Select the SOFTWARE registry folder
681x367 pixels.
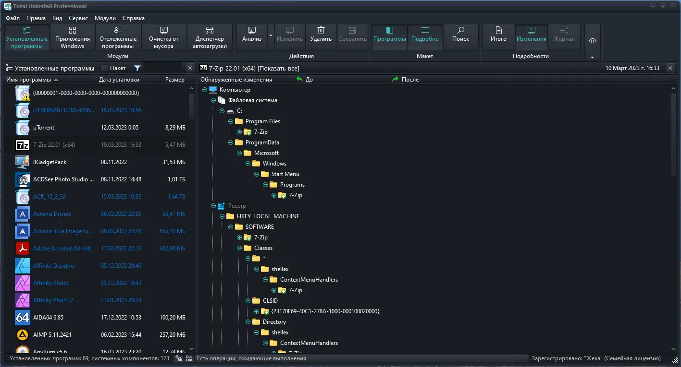pos(260,227)
